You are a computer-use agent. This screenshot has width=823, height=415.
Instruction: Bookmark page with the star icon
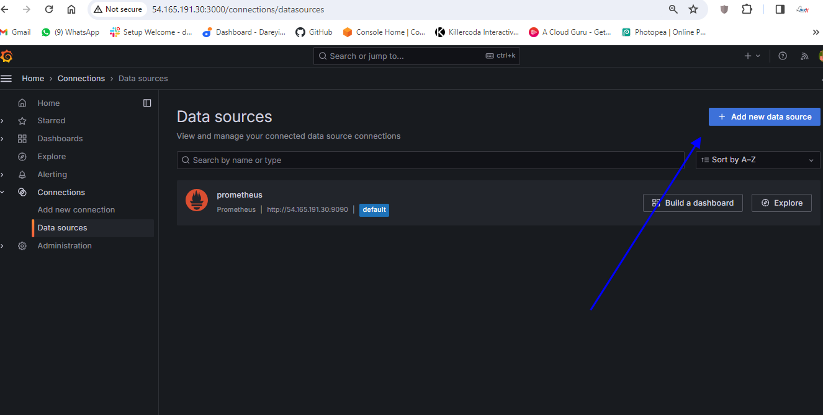[x=693, y=9]
